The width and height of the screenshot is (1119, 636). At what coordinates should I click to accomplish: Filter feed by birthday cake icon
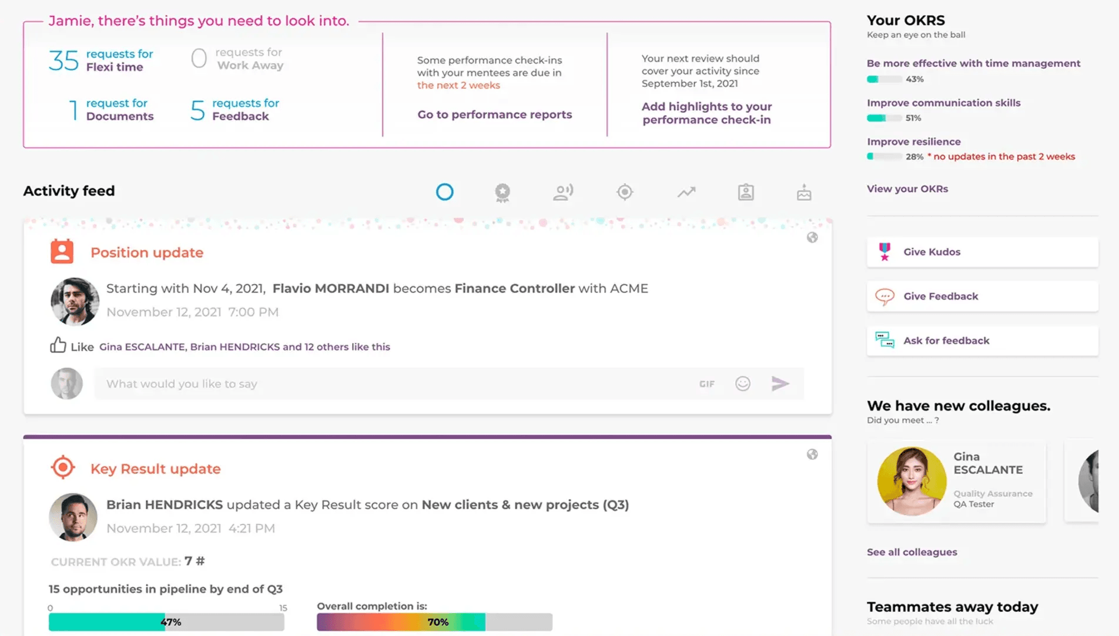click(803, 193)
